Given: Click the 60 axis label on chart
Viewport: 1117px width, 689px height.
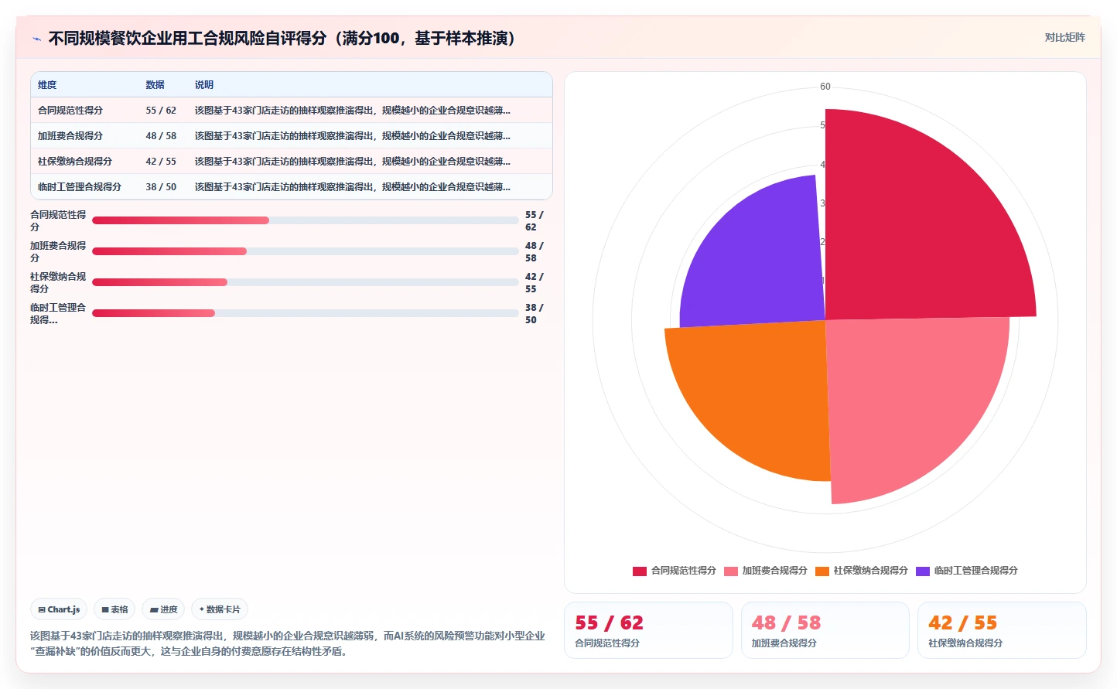Looking at the screenshot, I should [825, 87].
